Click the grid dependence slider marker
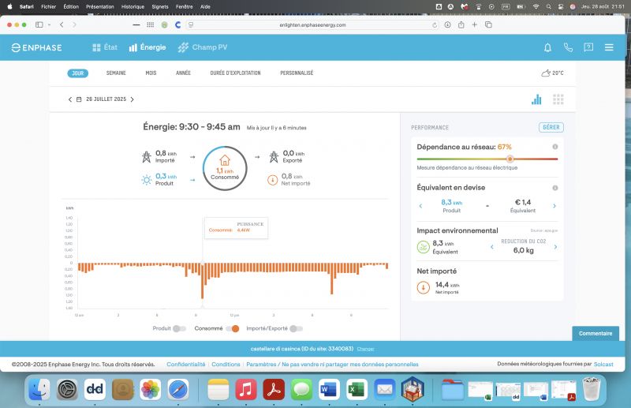Screen dimensions: 631x408 coord(510,159)
